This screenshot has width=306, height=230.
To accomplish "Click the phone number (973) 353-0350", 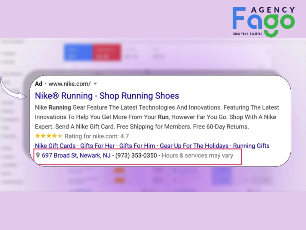I will pyautogui.click(x=136, y=156).
